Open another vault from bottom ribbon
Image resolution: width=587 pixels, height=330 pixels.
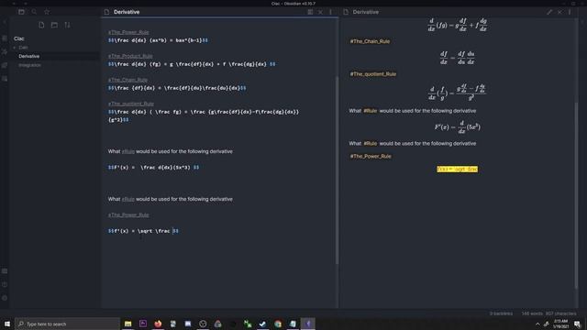click(x=5, y=271)
